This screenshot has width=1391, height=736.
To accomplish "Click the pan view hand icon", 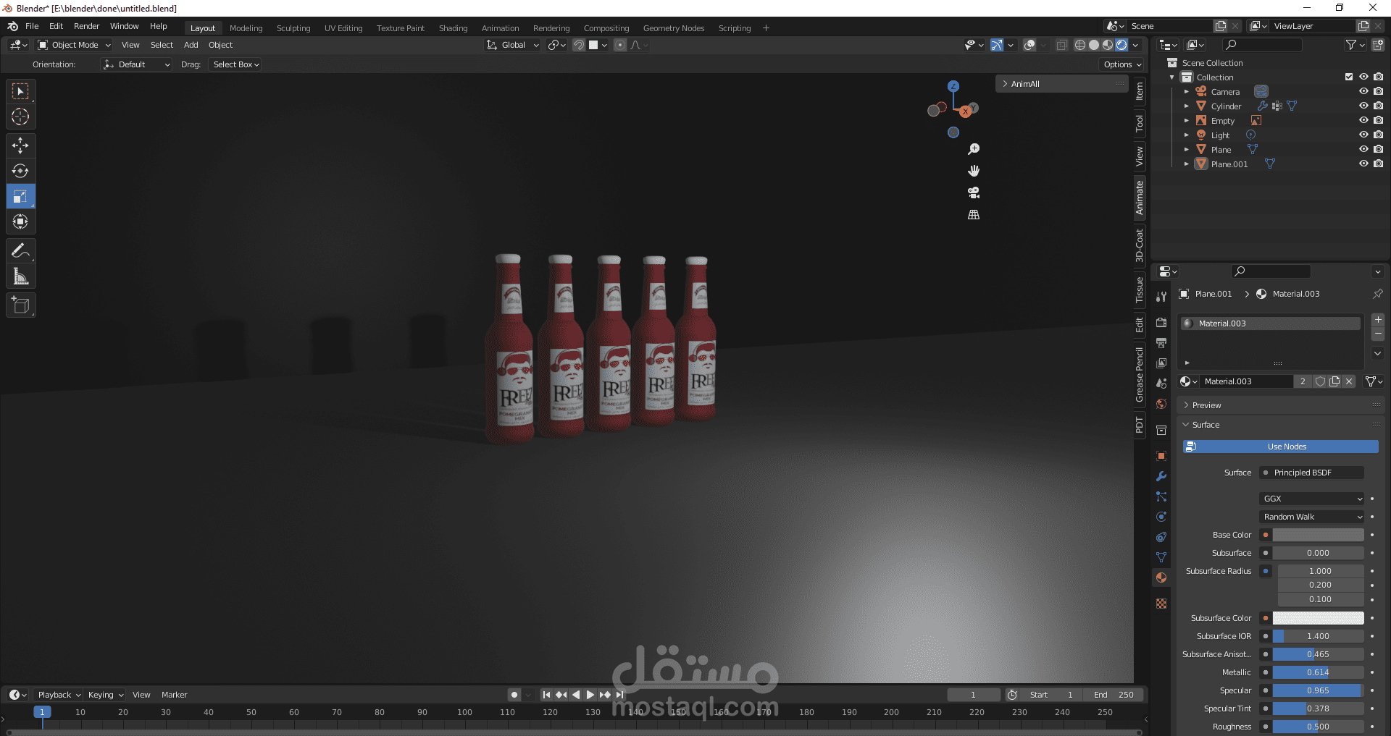I will coord(974,171).
